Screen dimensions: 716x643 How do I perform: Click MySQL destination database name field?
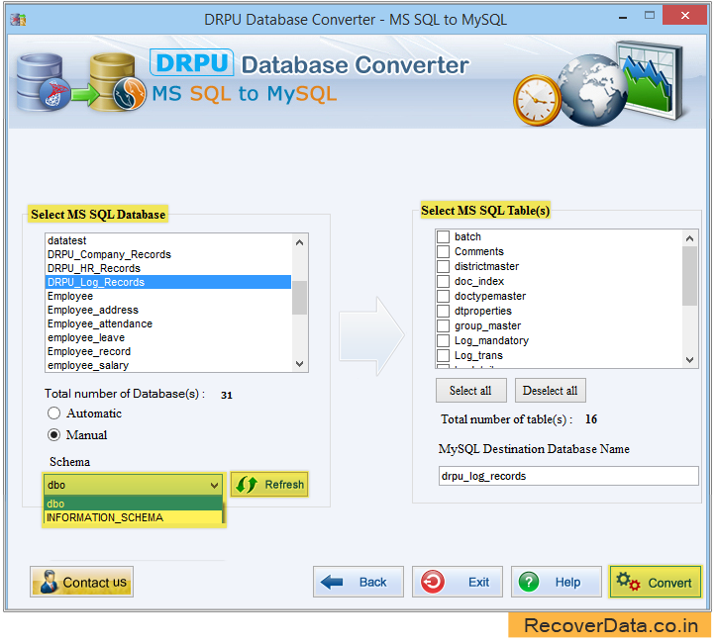[x=568, y=476]
